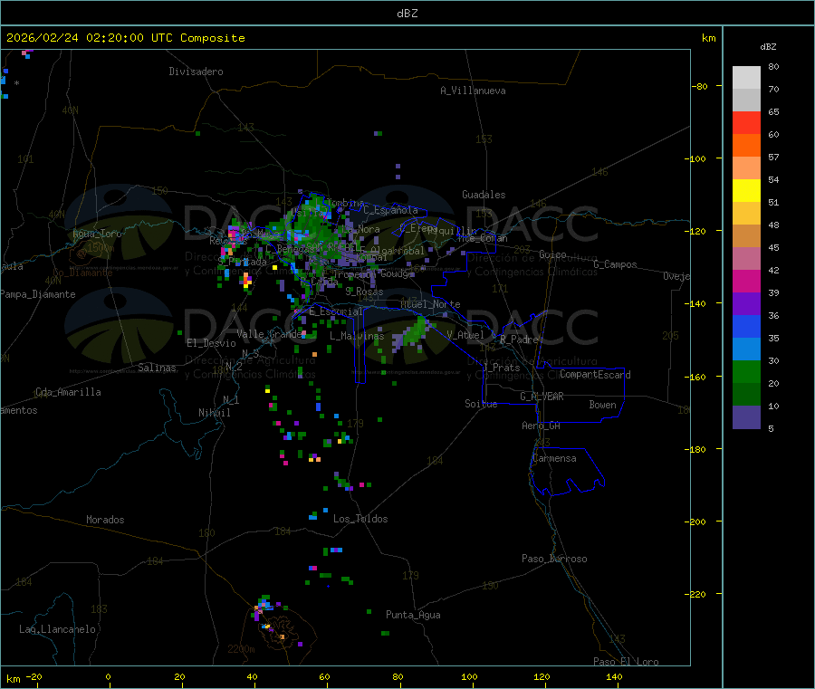Click the Paso_Barroso label
The height and width of the screenshot is (689, 815).
pyautogui.click(x=554, y=559)
